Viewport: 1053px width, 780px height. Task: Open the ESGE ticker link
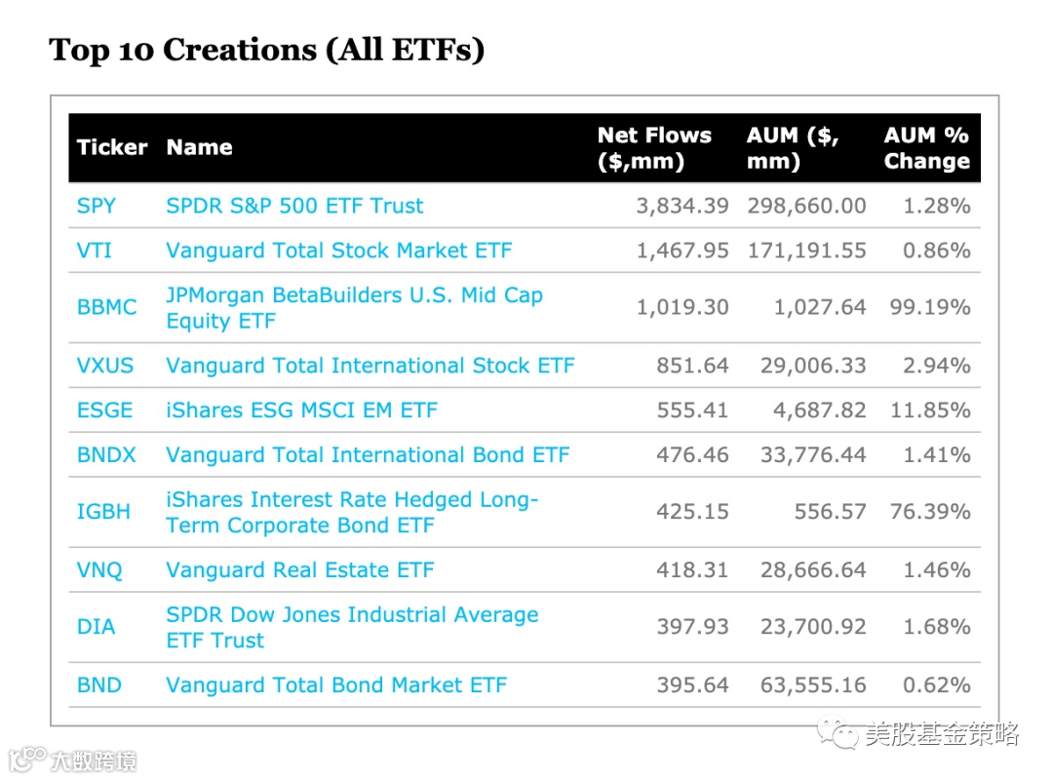[x=104, y=410]
